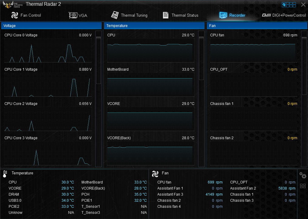Open the settings gears icon
This screenshot has width=308, height=219.
coord(303,175)
